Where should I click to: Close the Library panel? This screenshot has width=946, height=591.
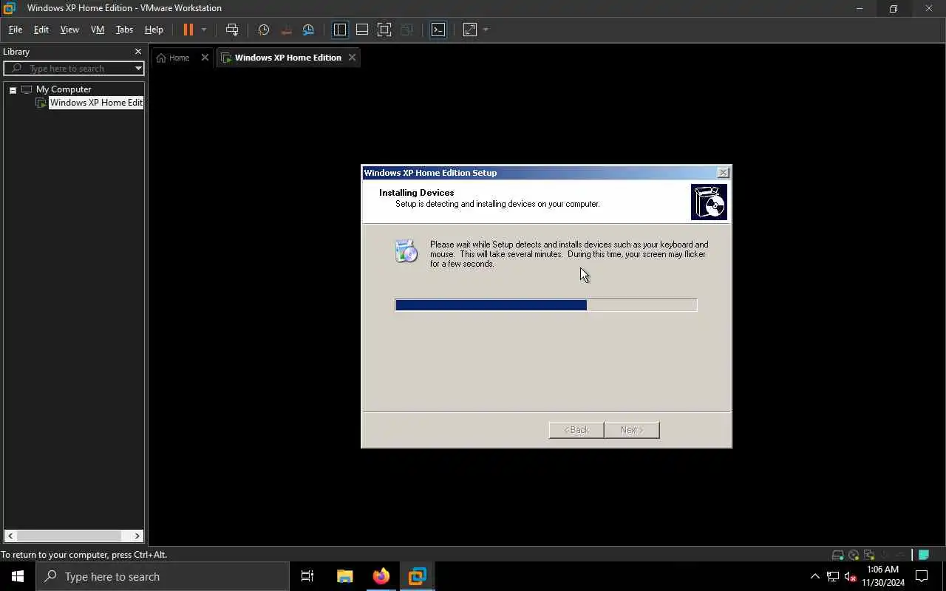click(x=137, y=52)
